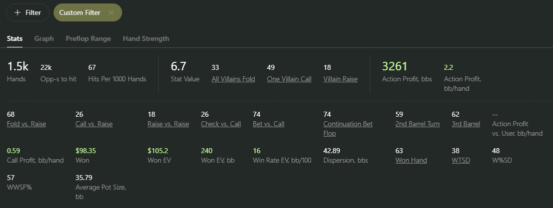Open the Check vs. Call stat
The width and height of the screenshot is (553, 208).
coord(221,124)
